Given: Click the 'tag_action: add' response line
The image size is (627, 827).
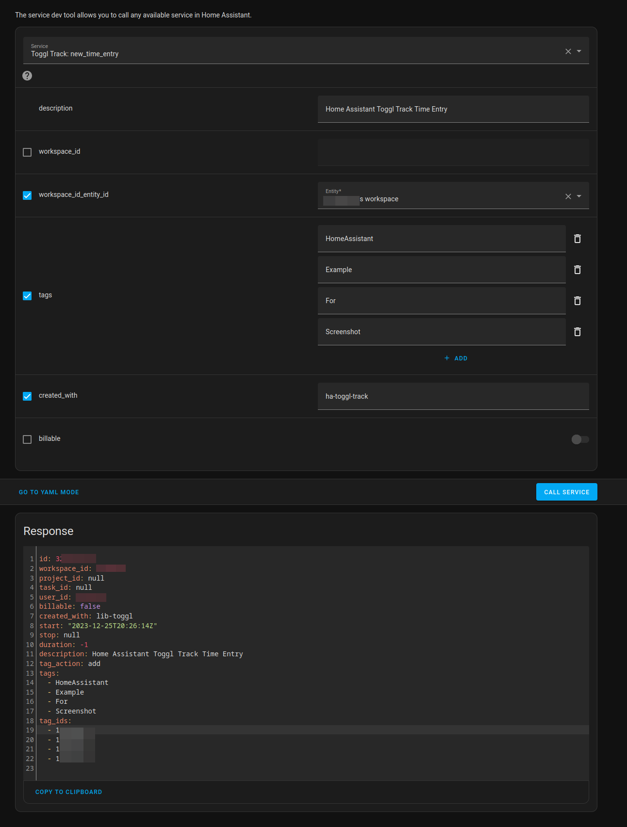Looking at the screenshot, I should (70, 664).
